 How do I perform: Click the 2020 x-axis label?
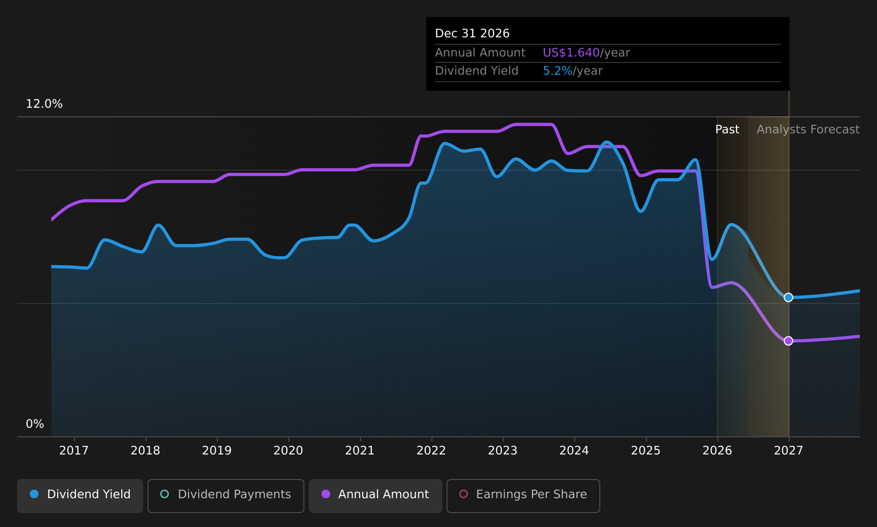(x=288, y=451)
